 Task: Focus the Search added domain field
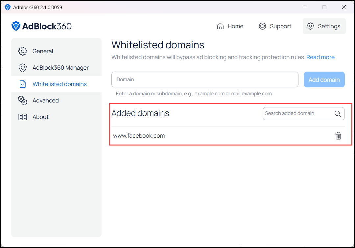tap(304, 114)
